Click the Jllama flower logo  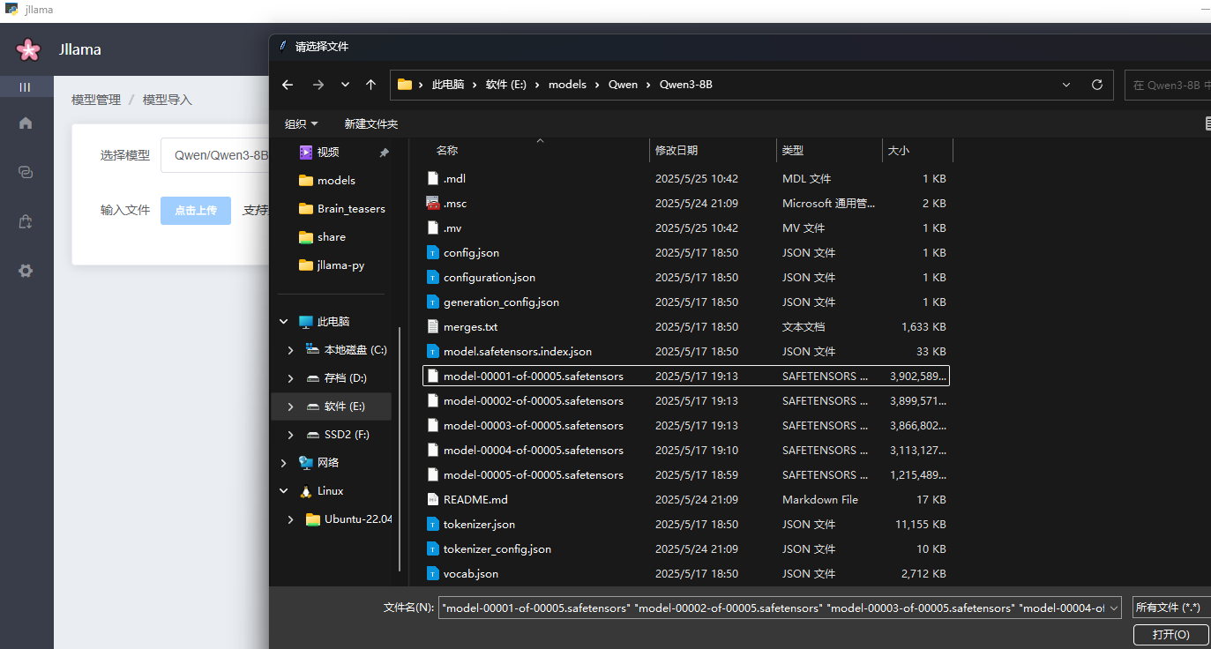[x=28, y=49]
